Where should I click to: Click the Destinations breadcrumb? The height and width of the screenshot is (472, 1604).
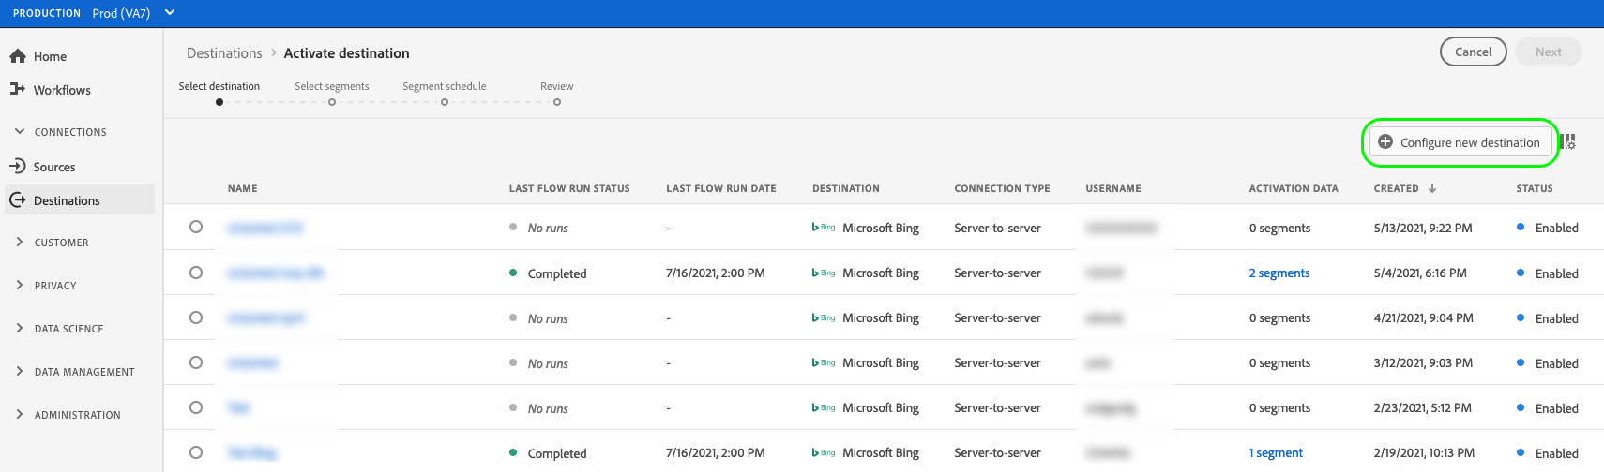pyautogui.click(x=224, y=53)
